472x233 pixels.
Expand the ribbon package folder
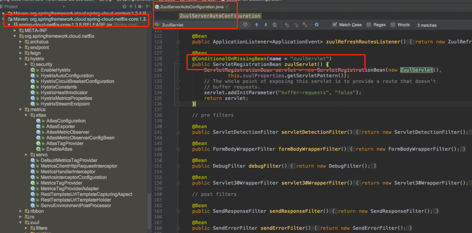pyautogui.click(x=21, y=211)
